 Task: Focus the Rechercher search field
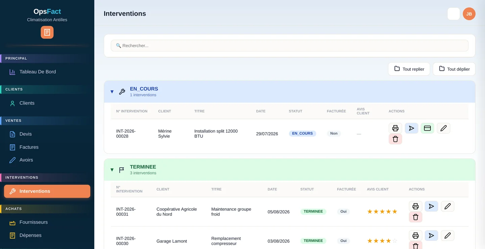[x=290, y=45]
